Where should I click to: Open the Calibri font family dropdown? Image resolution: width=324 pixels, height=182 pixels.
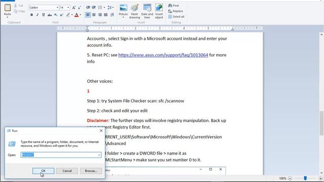pos(57,8)
